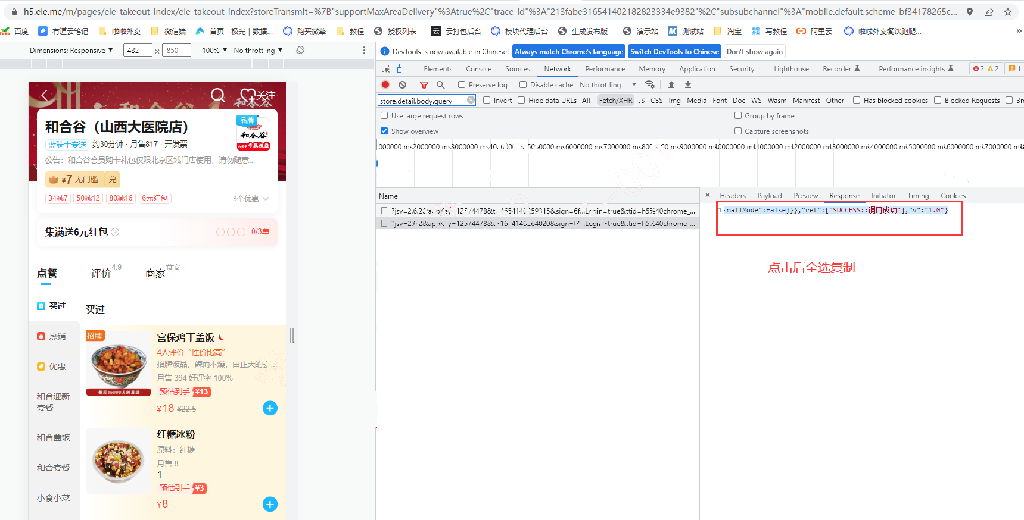Viewport: 1024px width, 520px height.
Task: Open network conditions wifi icon
Action: 650,84
